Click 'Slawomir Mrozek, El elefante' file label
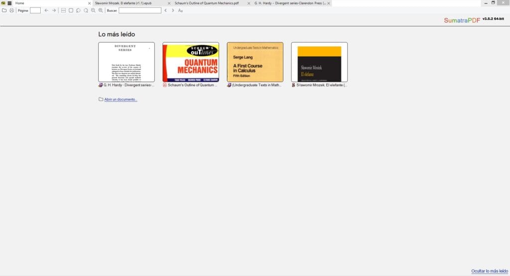The width and height of the screenshot is (510, 276). (322, 85)
